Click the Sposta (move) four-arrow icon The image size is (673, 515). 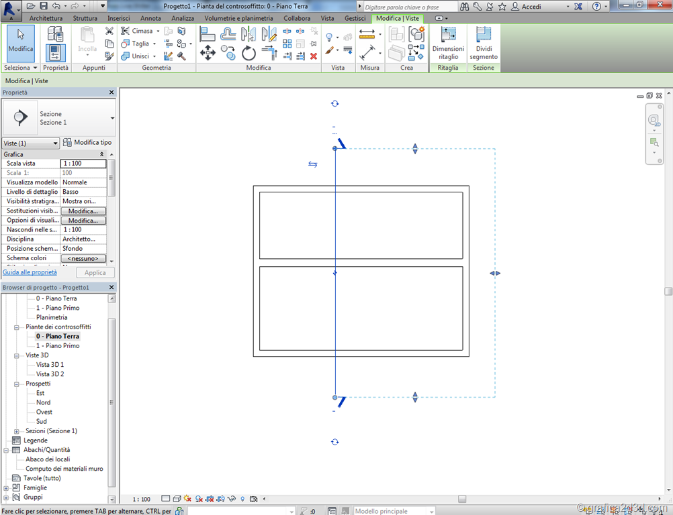208,54
